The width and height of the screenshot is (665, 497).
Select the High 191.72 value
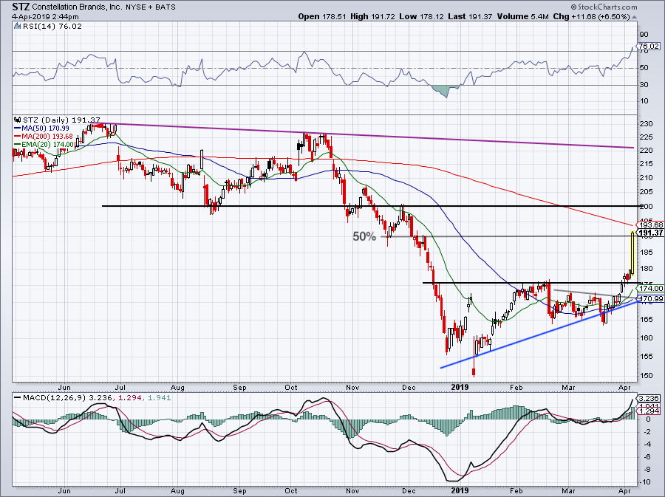[x=372, y=16]
